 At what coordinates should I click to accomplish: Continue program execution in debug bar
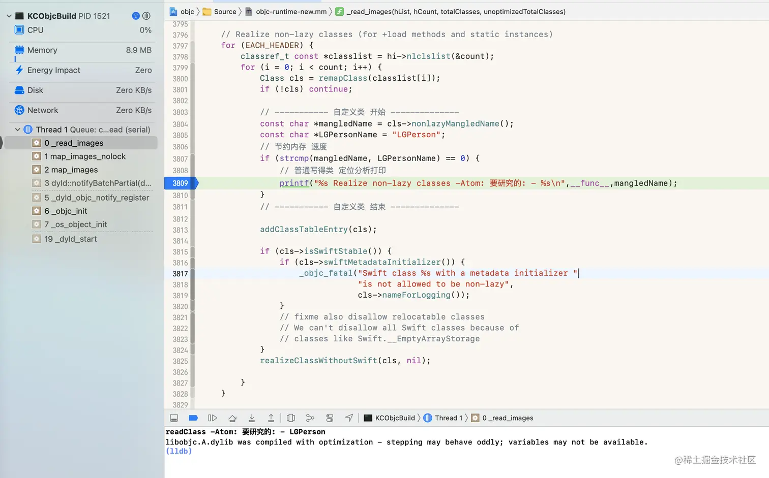(x=213, y=418)
